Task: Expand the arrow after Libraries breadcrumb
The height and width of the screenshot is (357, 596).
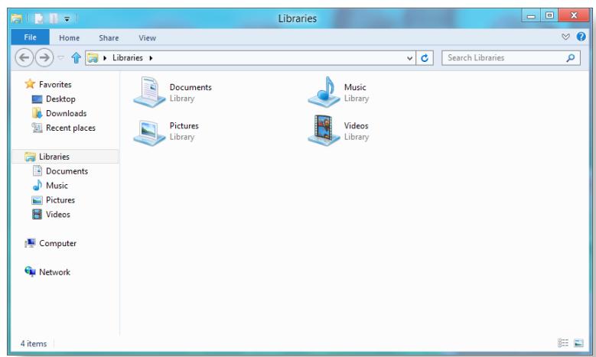Action: click(151, 58)
